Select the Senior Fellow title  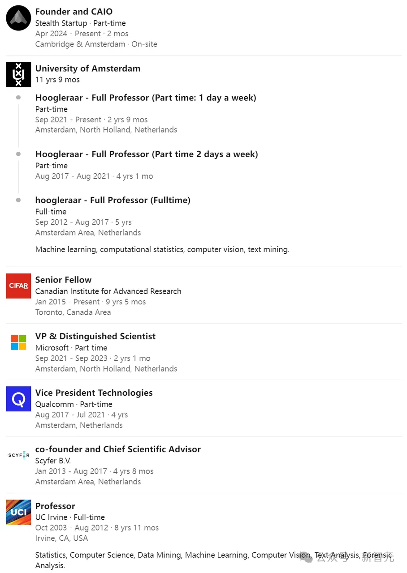tap(64, 280)
